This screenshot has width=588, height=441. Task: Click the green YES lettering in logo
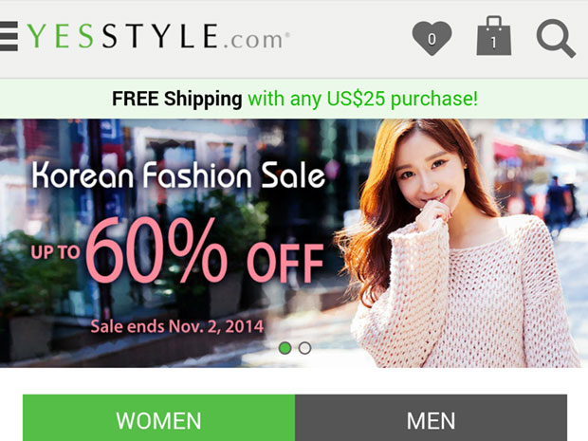tap(60, 36)
